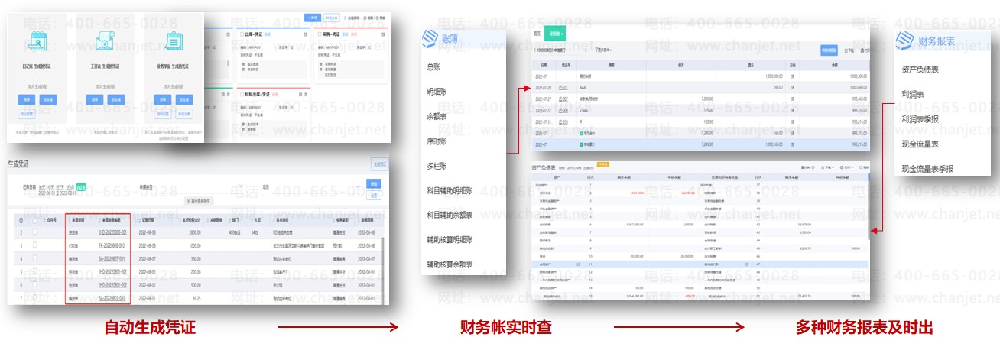Tick checkbox for row JHD-20220801-002
This screenshot has width=1000, height=350.
pyautogui.click(x=34, y=284)
